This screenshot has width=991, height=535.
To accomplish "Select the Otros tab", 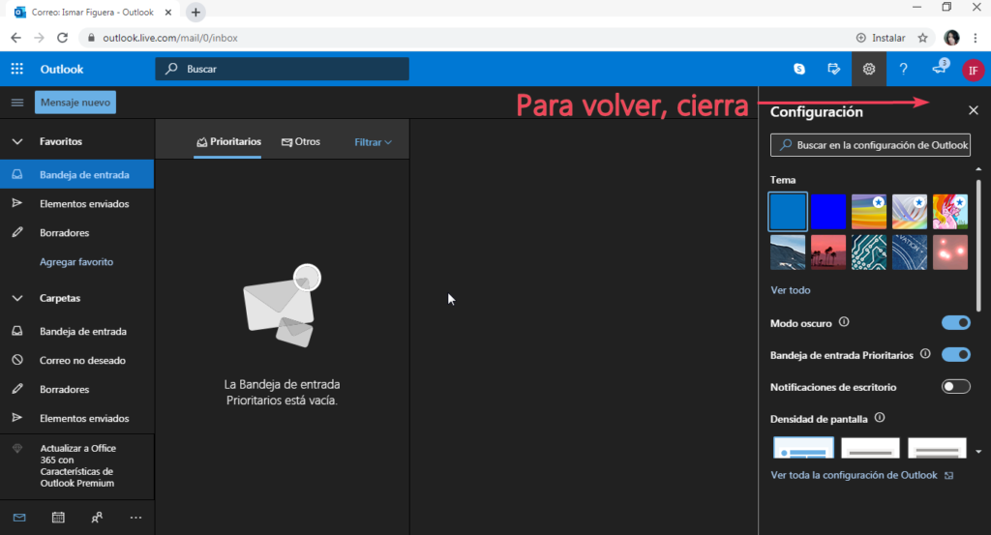I will [x=301, y=142].
